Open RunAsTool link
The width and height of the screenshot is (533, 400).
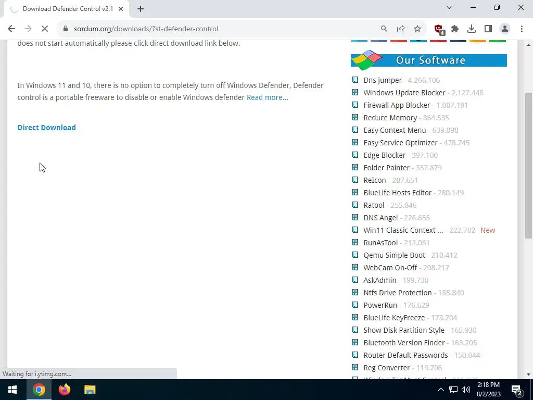(x=380, y=243)
